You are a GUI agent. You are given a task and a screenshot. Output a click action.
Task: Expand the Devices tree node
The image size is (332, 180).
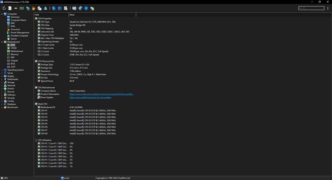coord(2,92)
